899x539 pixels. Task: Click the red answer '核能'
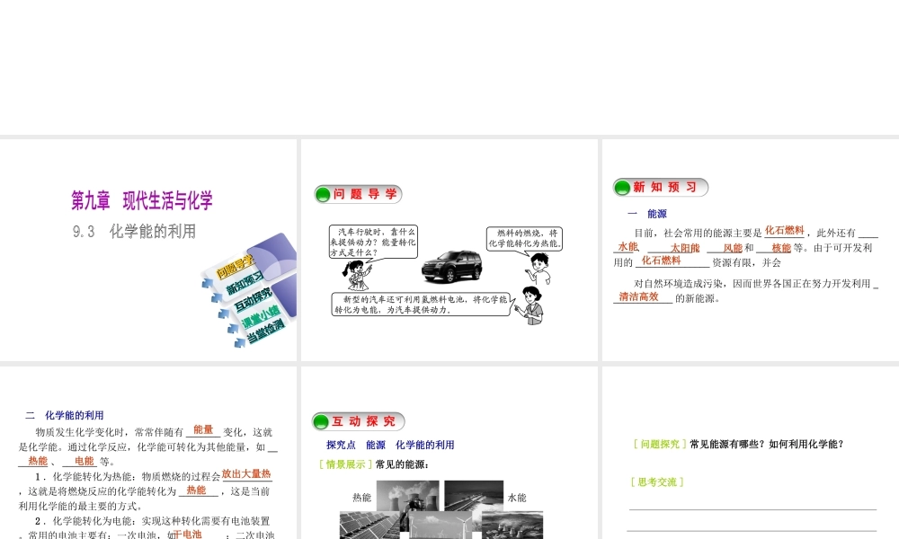click(781, 247)
